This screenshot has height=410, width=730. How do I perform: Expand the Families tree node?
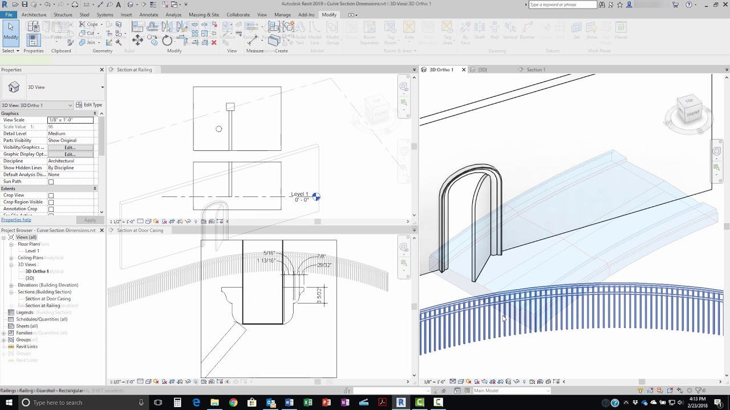[4, 333]
